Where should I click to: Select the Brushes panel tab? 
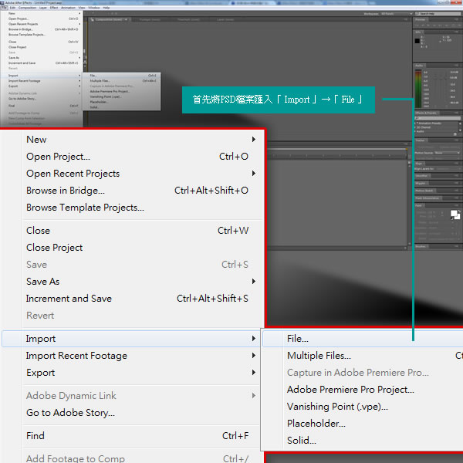pyautogui.click(x=421, y=246)
